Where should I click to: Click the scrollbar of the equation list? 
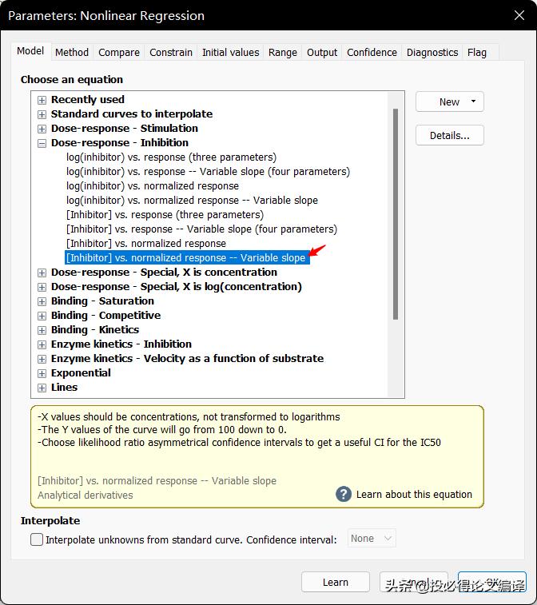pyautogui.click(x=396, y=214)
